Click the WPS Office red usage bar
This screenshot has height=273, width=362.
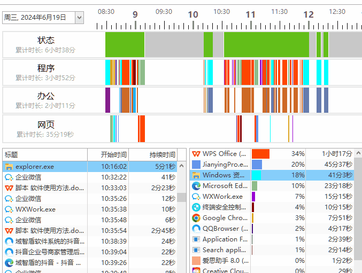(260, 154)
